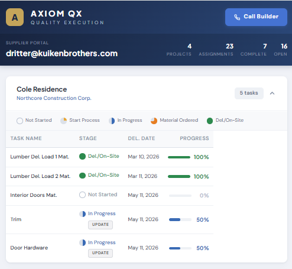The image size is (292, 269).
Task: Click Interior Doors Mat. task name
Action: [34, 195]
